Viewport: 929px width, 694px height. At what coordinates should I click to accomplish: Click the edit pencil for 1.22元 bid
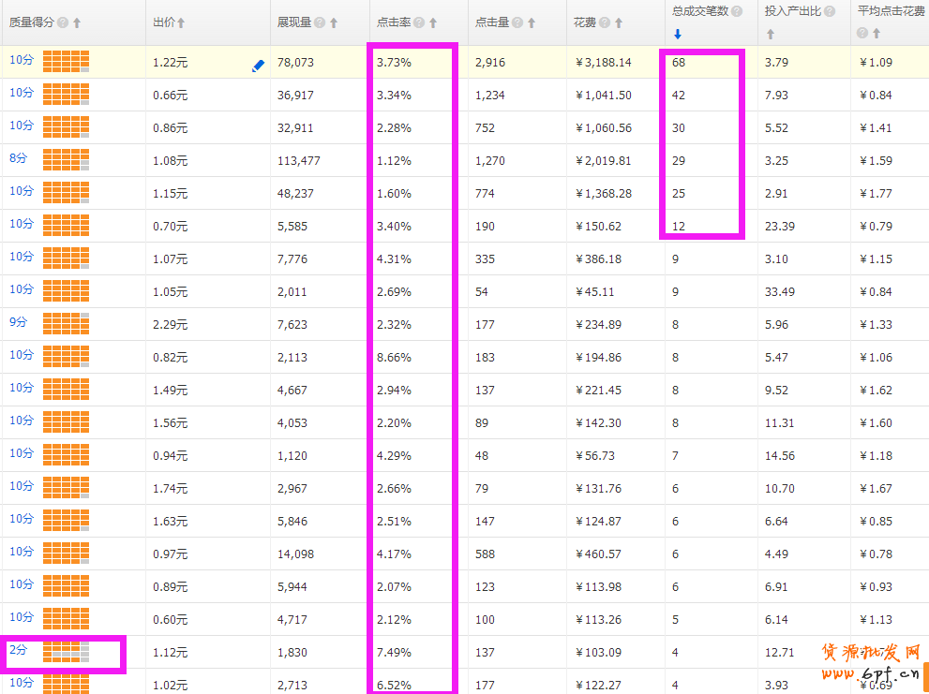coord(259,66)
